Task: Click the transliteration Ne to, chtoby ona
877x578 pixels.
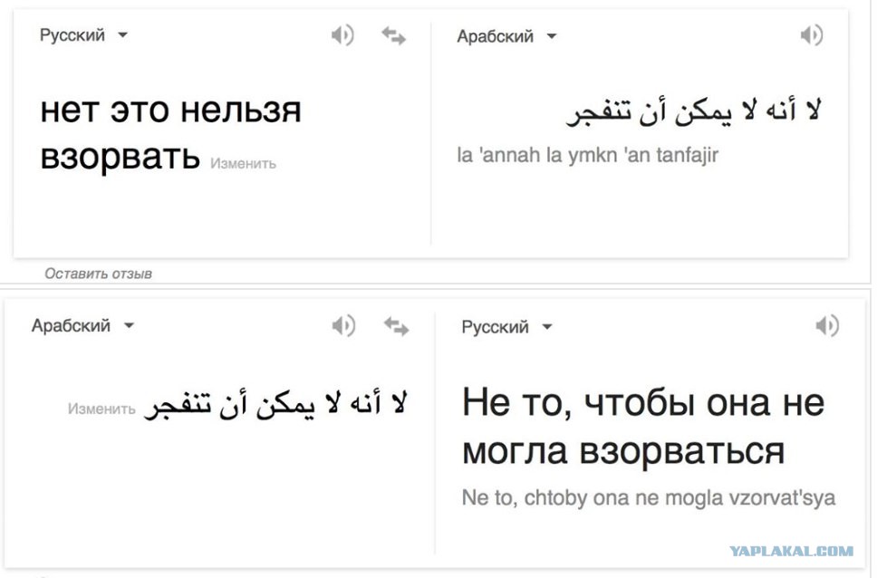Action: tap(649, 497)
